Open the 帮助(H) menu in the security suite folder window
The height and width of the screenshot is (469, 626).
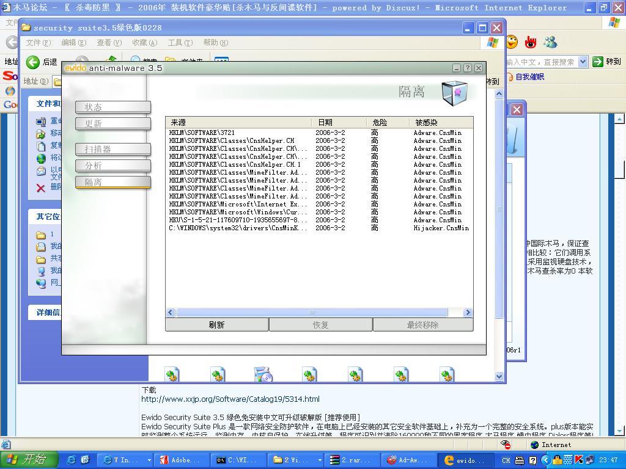[x=216, y=43]
